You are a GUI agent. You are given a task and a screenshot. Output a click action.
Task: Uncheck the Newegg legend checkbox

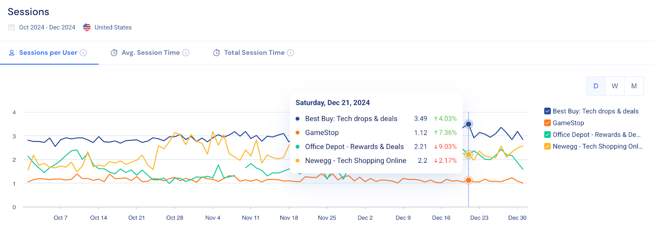(x=547, y=146)
